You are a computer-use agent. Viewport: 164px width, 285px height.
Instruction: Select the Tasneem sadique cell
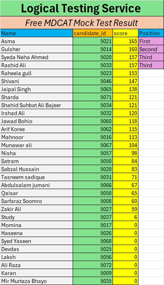coord(37,177)
